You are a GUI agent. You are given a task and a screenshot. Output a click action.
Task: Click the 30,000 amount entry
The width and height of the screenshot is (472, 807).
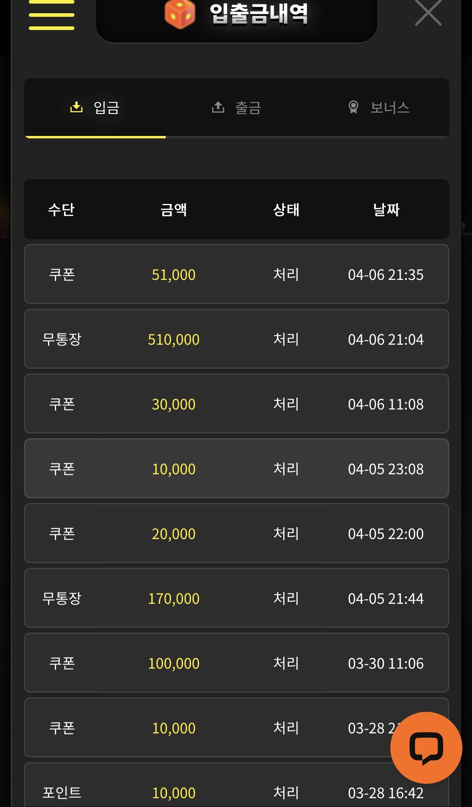(173, 404)
